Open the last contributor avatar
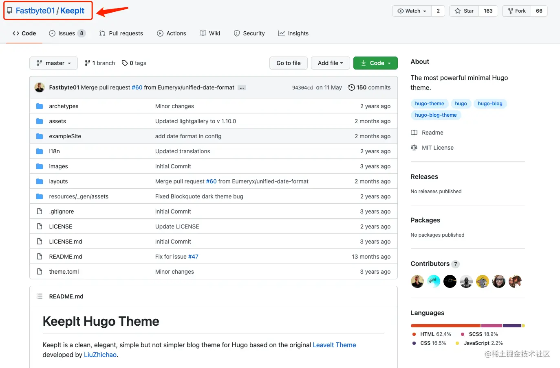The height and width of the screenshot is (368, 560). (x=515, y=281)
